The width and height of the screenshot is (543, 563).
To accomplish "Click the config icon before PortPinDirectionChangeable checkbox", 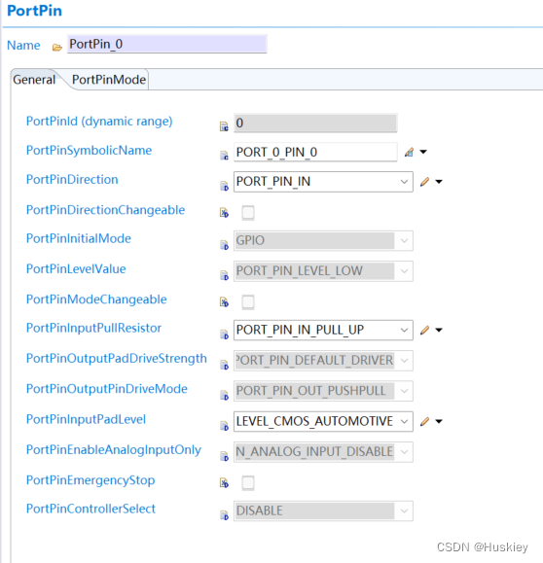I will point(224,213).
